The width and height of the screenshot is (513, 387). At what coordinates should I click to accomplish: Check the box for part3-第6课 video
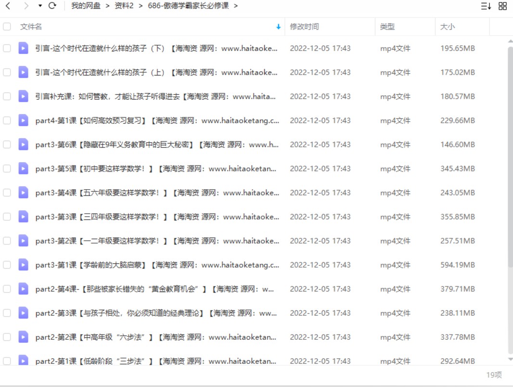[x=7, y=144]
